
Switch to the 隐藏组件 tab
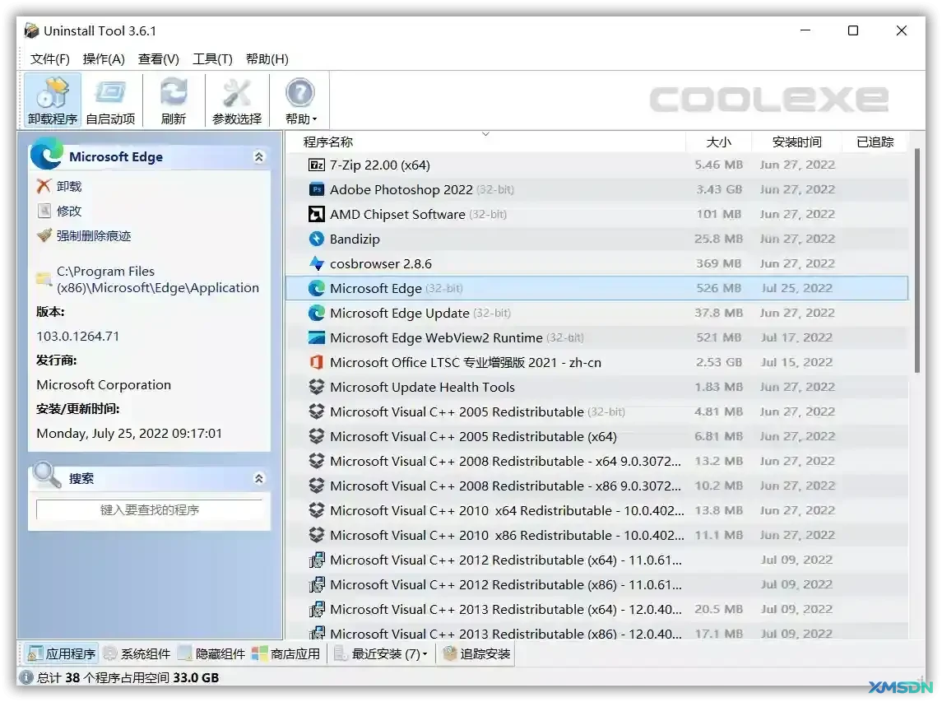point(211,653)
